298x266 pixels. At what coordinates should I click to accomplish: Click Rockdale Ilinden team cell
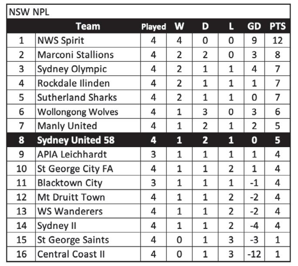click(x=73, y=83)
